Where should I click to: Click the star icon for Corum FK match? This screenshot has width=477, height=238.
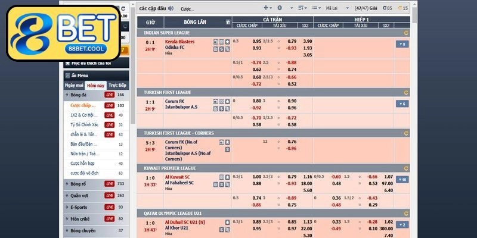227,101
